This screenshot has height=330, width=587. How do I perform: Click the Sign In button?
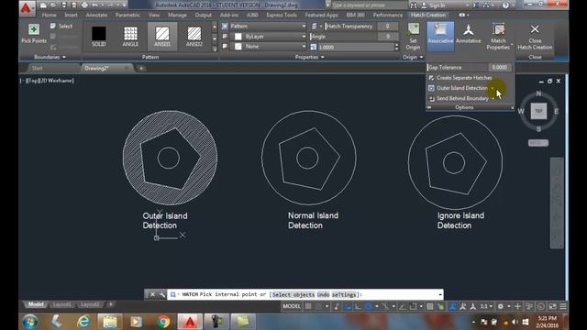coord(433,5)
